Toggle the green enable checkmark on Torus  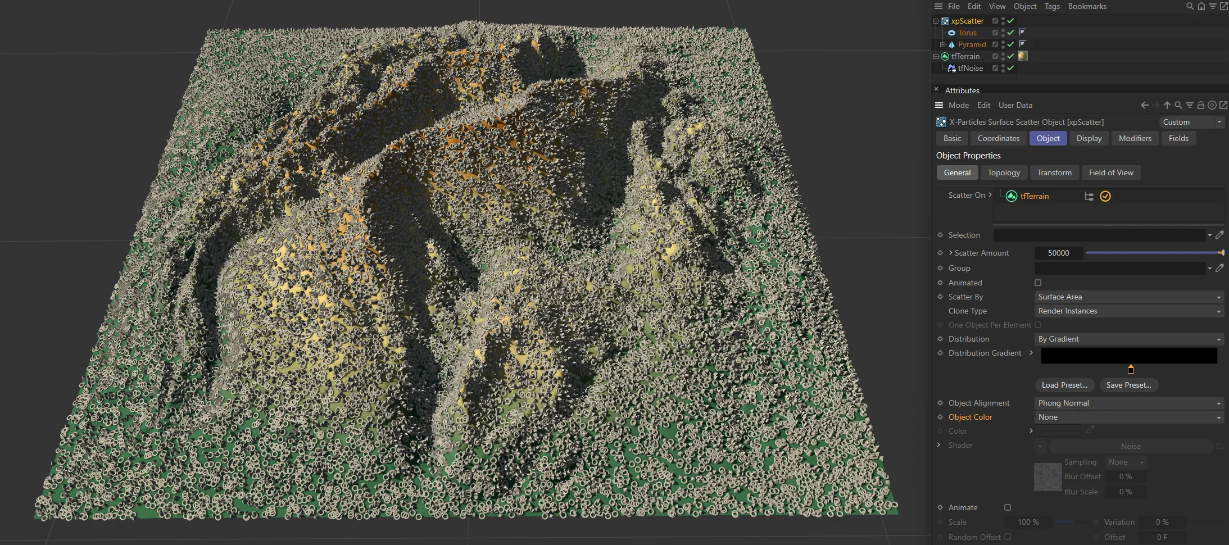[x=1010, y=33]
